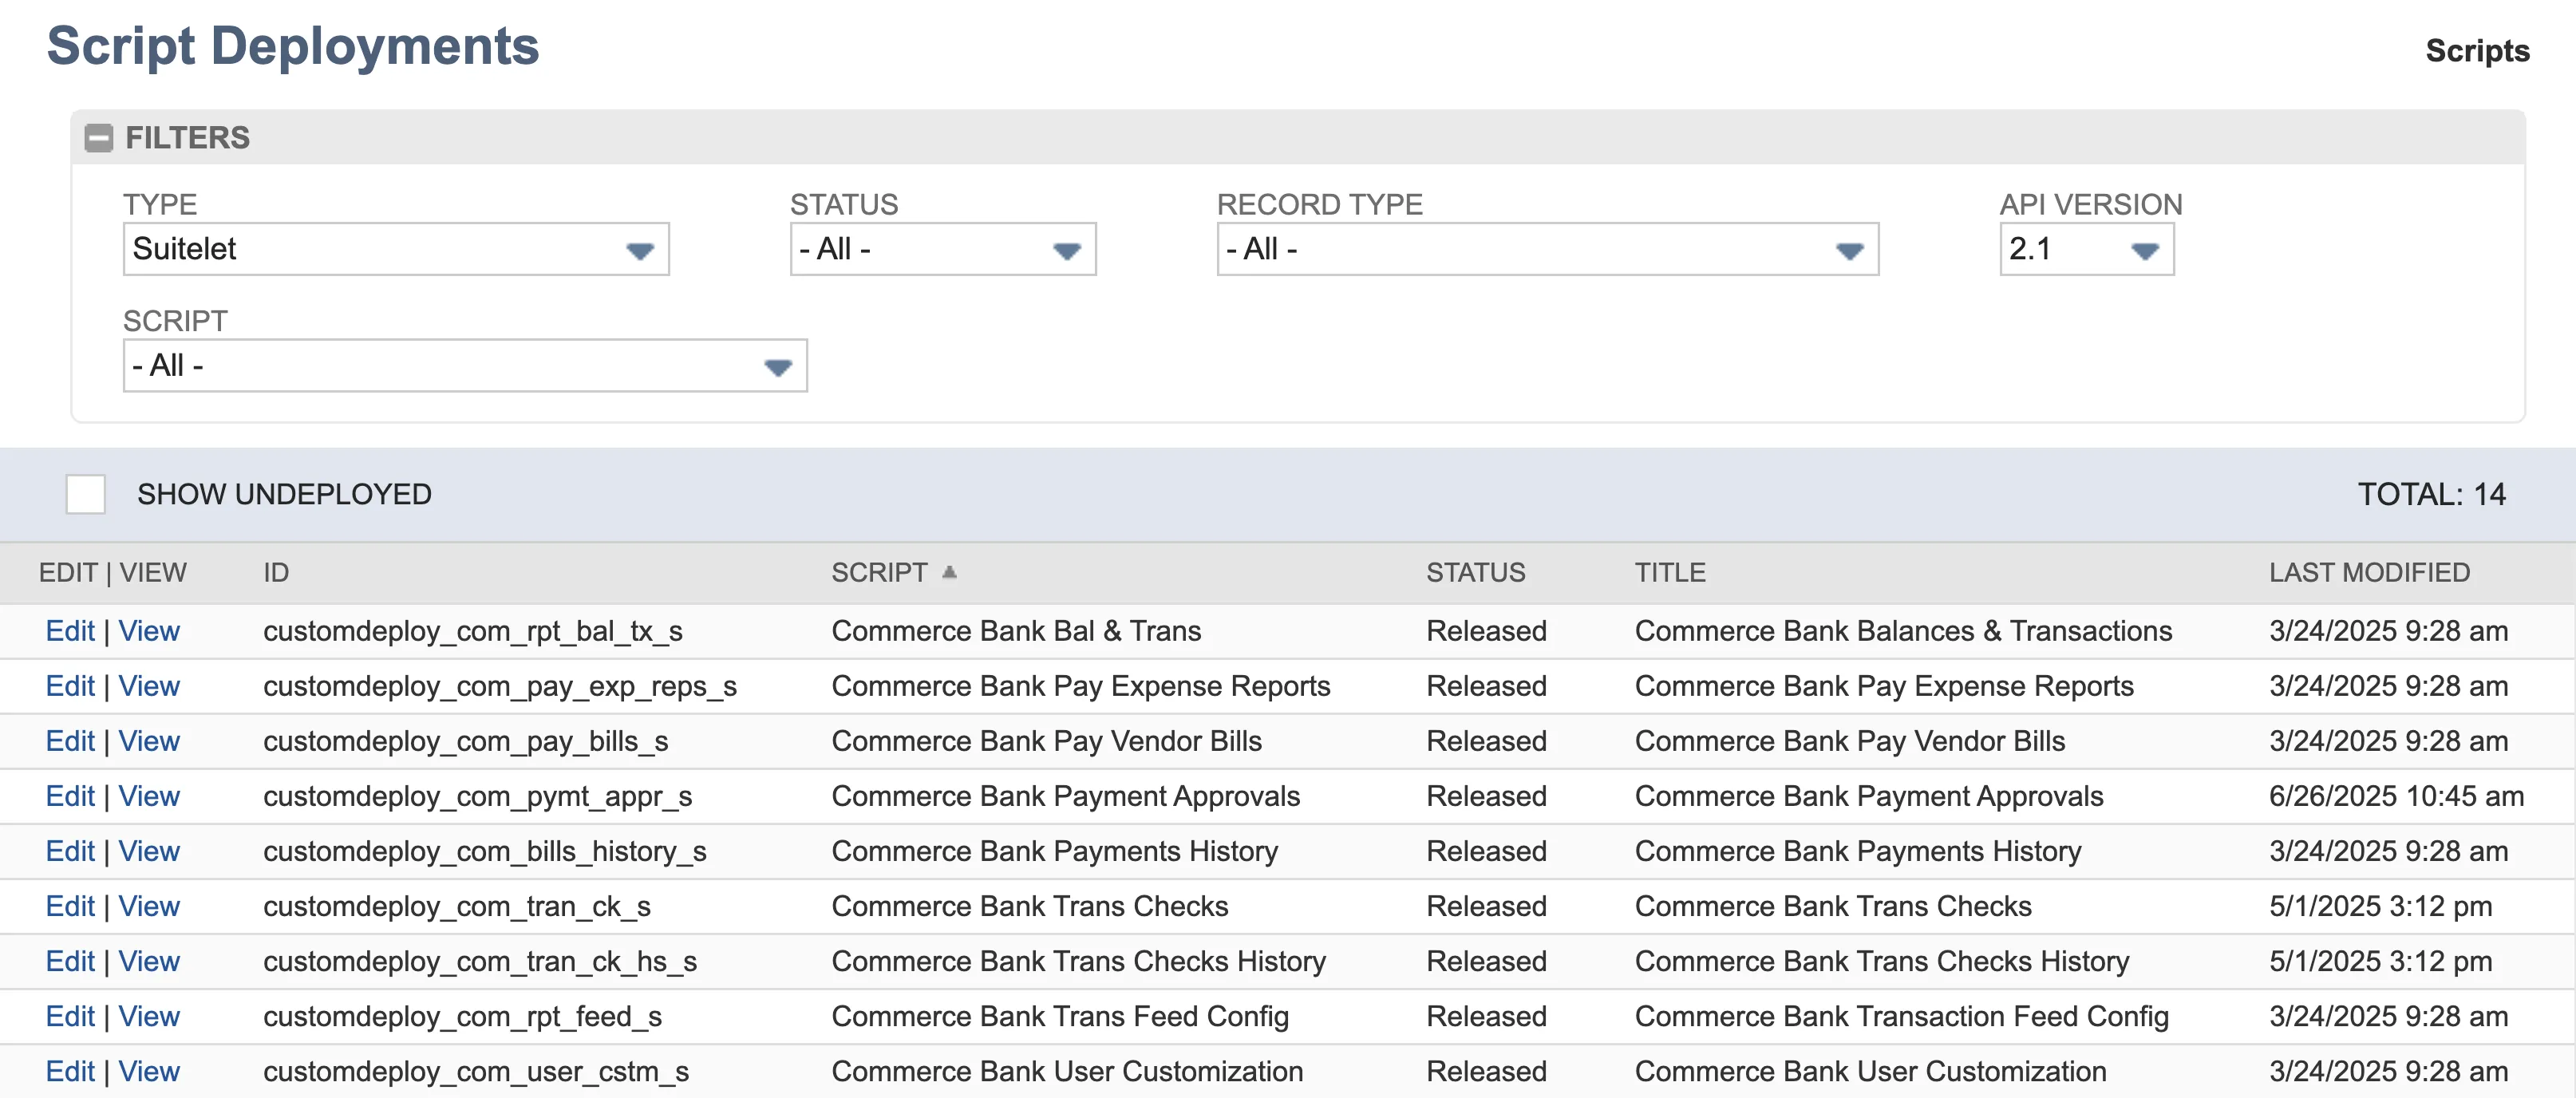Sort by the Status column header
This screenshot has width=2576, height=1098.
click(1475, 572)
